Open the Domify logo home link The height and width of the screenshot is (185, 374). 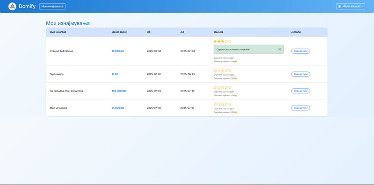pos(22,7)
